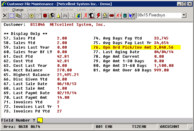This screenshot has height=131, width=194.
Task: Expand the font dropdown arrow
Action: pos(184,15)
